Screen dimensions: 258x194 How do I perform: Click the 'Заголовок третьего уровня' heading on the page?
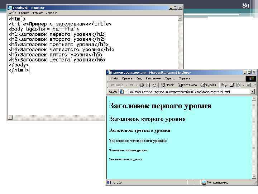(140, 130)
